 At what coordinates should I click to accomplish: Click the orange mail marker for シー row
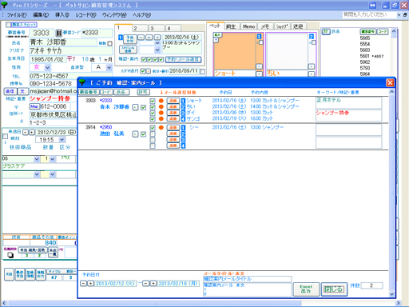(161, 128)
